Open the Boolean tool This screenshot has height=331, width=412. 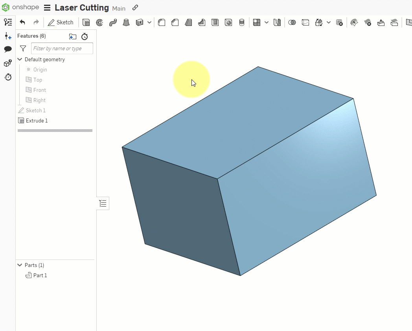click(292, 22)
